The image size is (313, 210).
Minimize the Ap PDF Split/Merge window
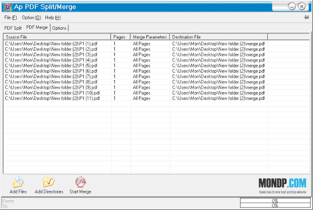point(291,6)
